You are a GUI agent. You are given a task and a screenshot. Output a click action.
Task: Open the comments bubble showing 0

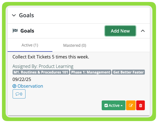19,94
